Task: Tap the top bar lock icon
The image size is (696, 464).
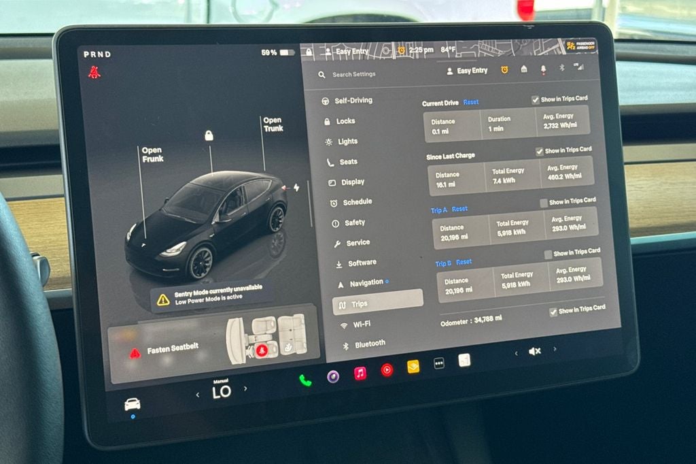Action: coord(309,52)
